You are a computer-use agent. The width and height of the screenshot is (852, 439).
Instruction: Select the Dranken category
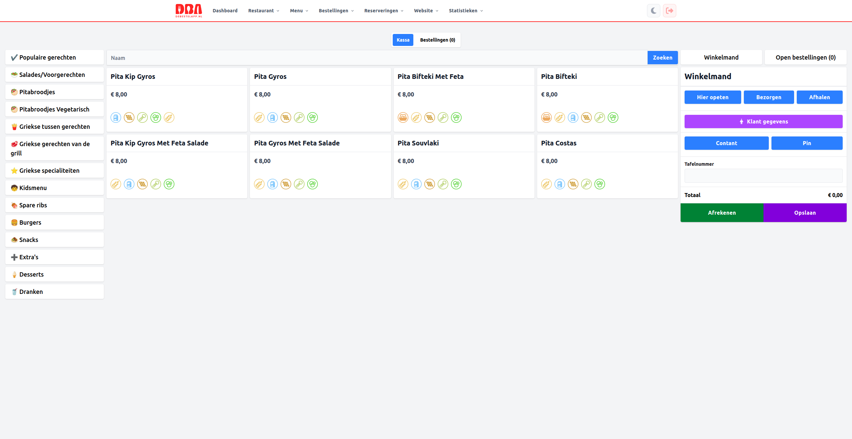tap(55, 292)
